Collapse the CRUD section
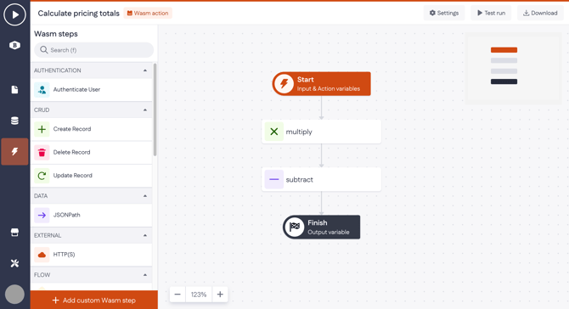Image resolution: width=569 pixels, height=309 pixels. tap(145, 110)
